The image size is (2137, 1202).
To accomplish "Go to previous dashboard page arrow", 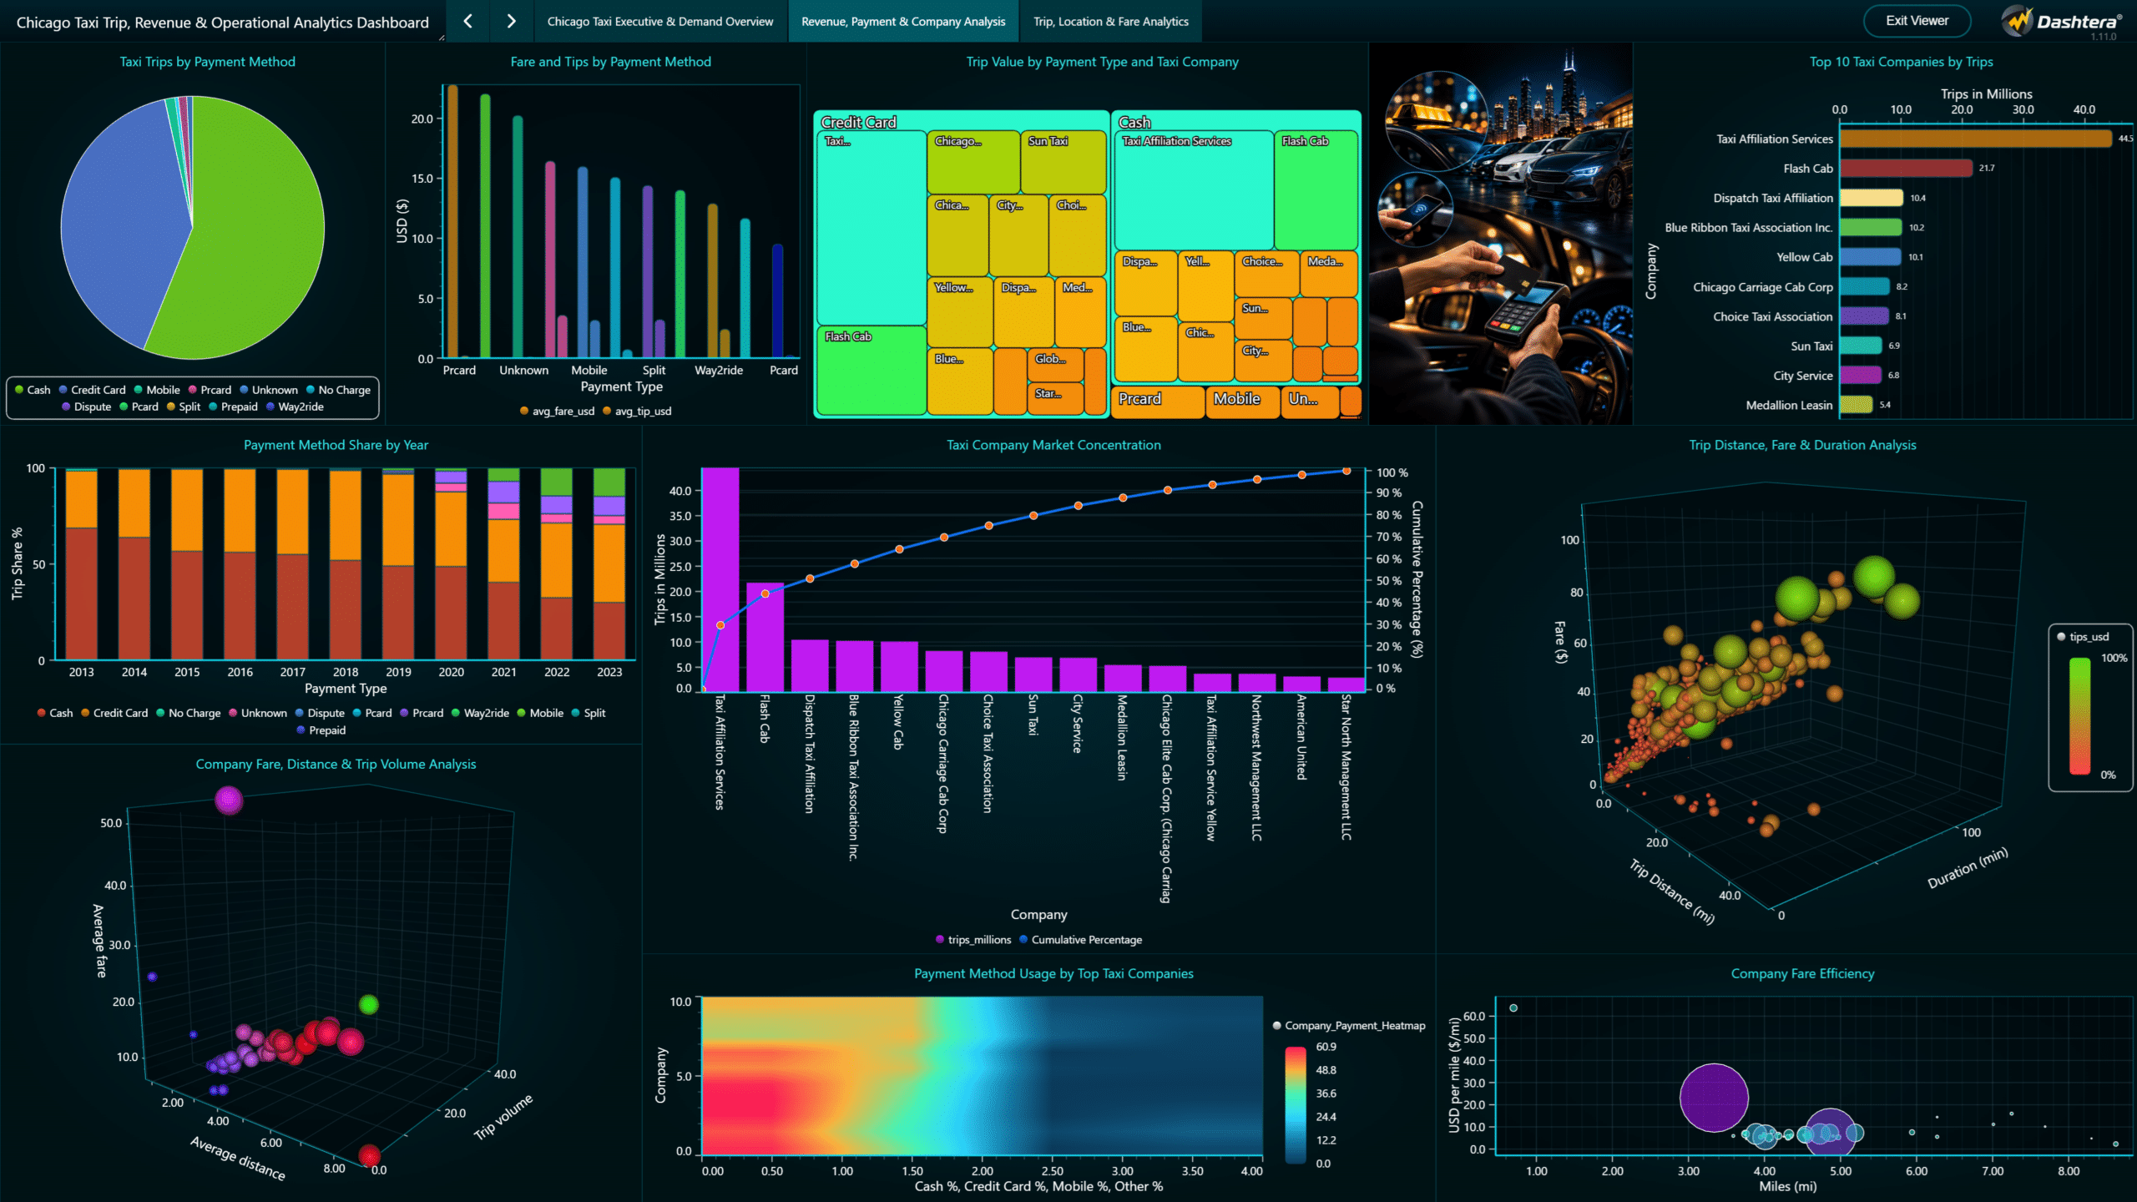I will pos(468,22).
